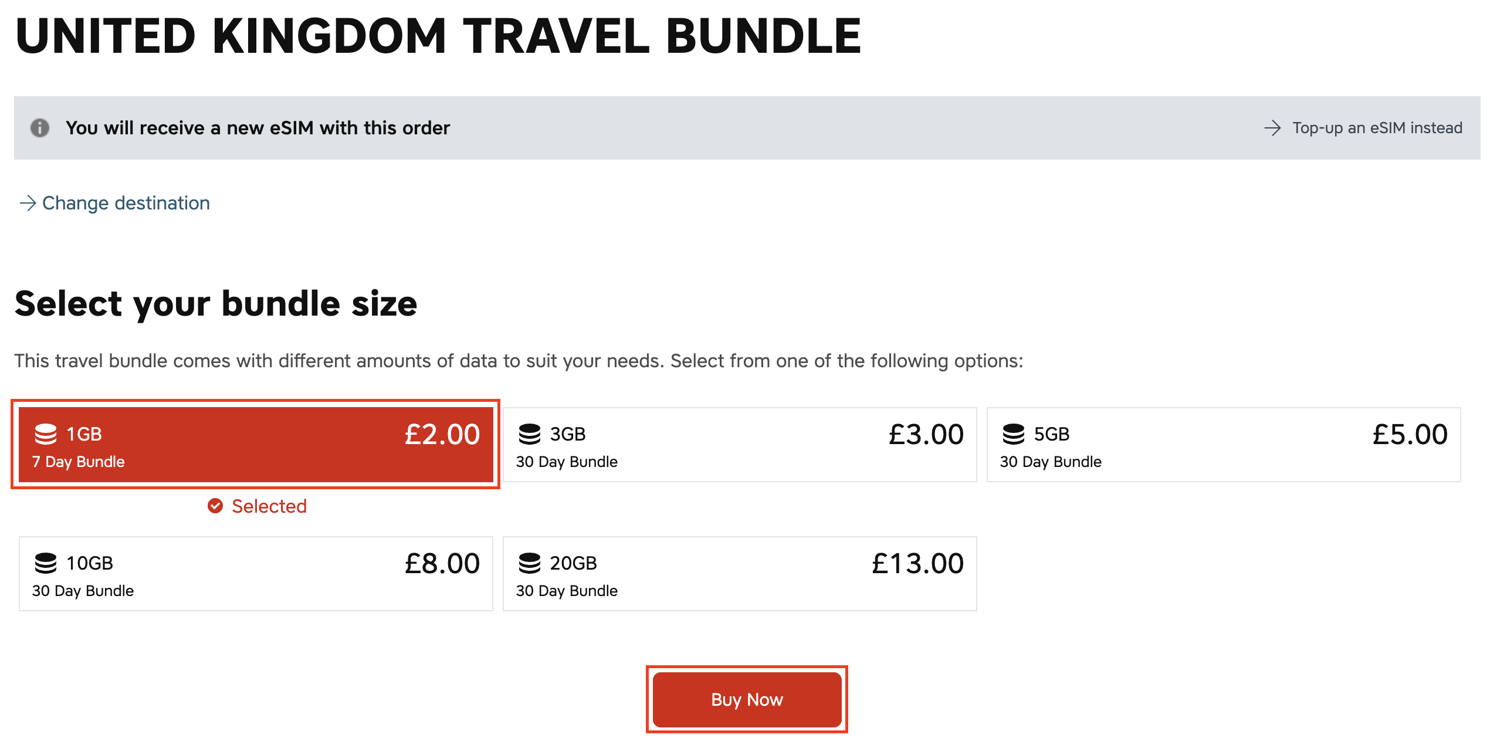
Task: Click the arrow icon beside Top-up an eSIM
Action: pos(1272,128)
